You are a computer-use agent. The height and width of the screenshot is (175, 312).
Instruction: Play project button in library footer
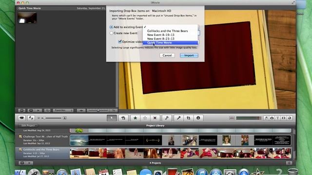coord(29,163)
